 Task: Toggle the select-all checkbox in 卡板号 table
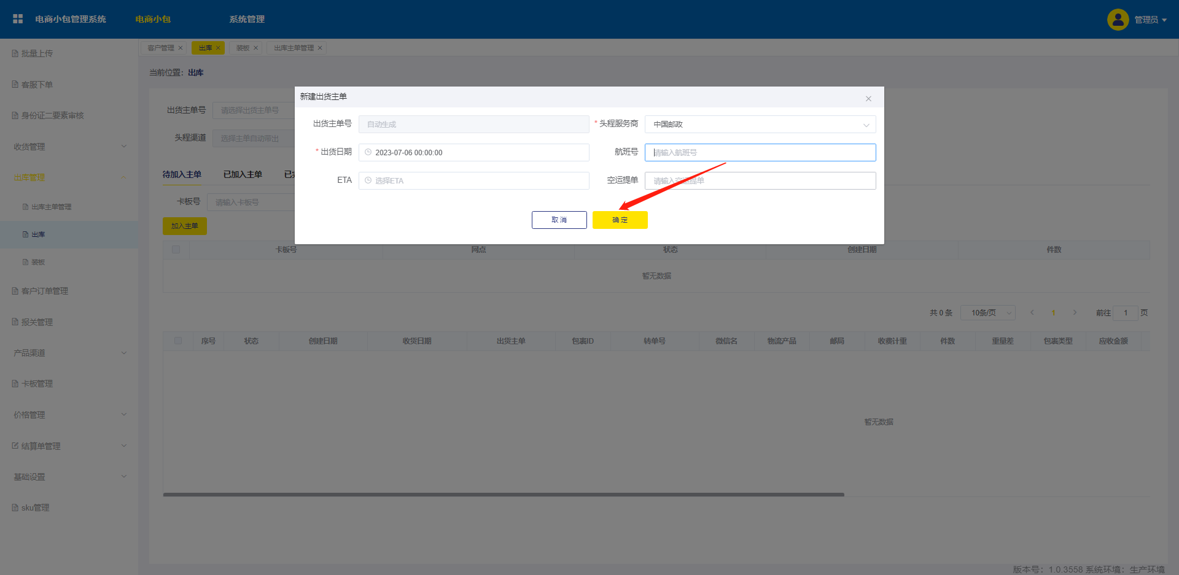pos(176,250)
